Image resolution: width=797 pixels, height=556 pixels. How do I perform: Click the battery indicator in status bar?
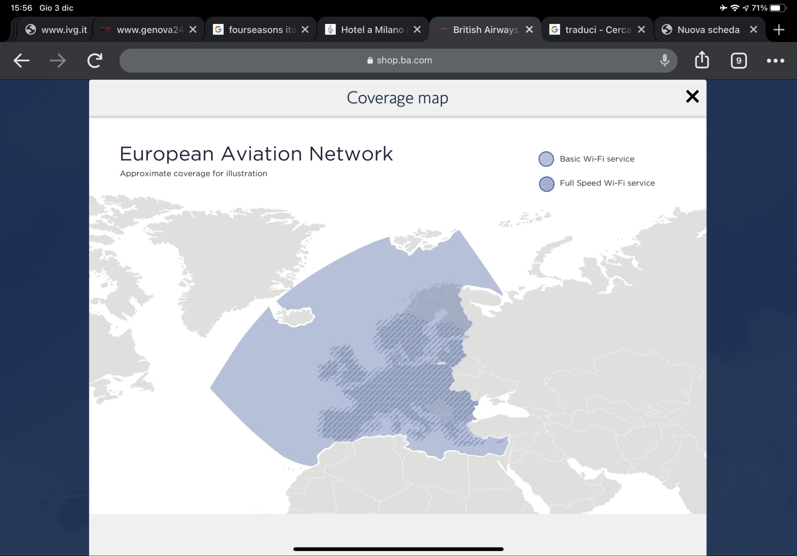[778, 8]
